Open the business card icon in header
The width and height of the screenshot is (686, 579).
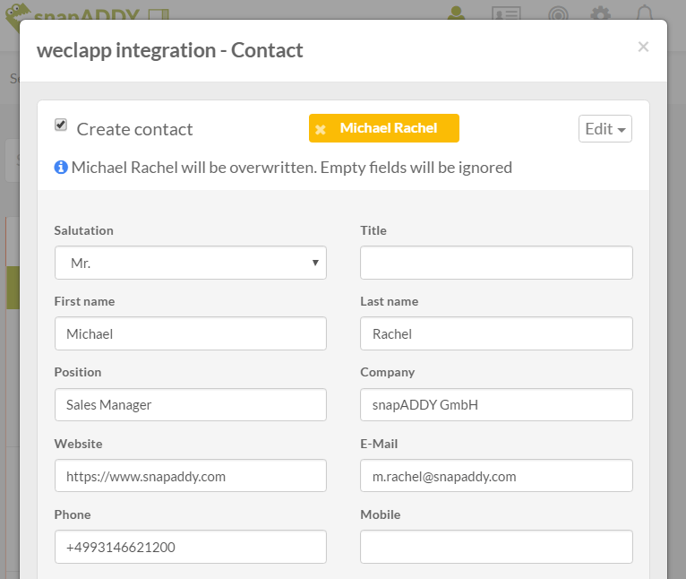click(x=507, y=13)
